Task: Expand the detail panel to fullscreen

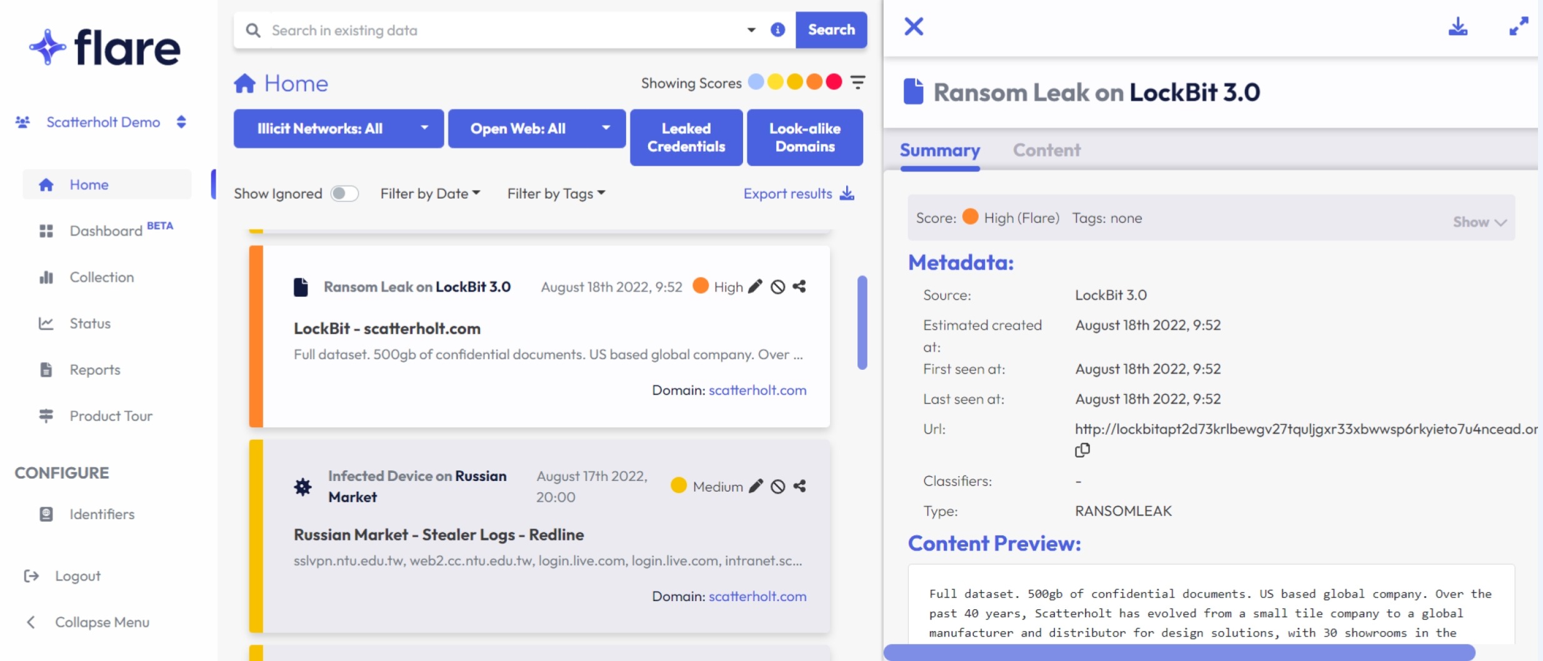Action: tap(1519, 26)
